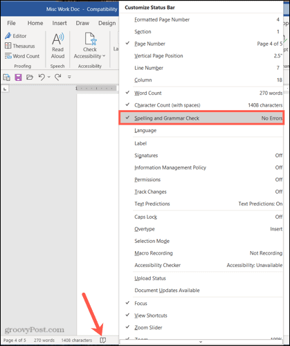Uncheck Focus status option
Viewport: 290px width, 346px height.
(201, 303)
